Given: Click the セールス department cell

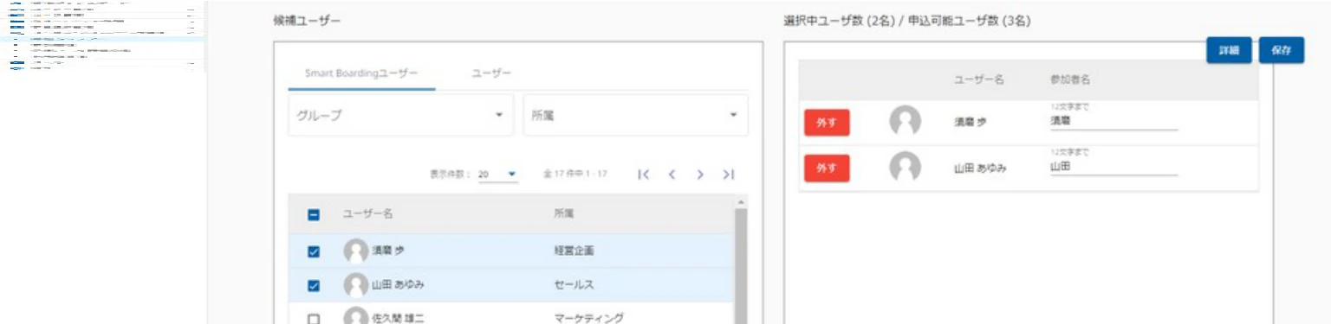Looking at the screenshot, I should pyautogui.click(x=574, y=285).
